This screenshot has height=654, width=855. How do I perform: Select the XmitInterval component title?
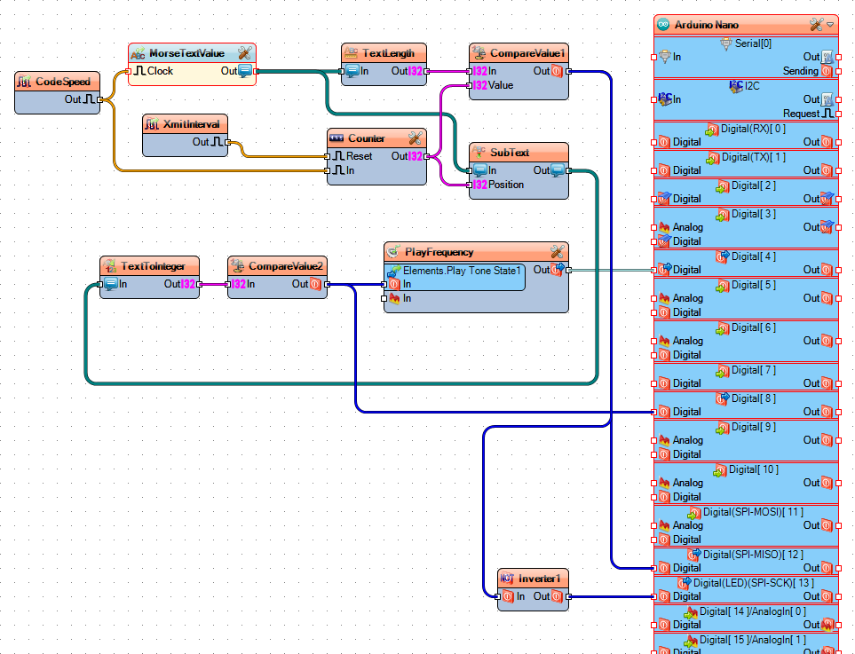click(x=191, y=124)
